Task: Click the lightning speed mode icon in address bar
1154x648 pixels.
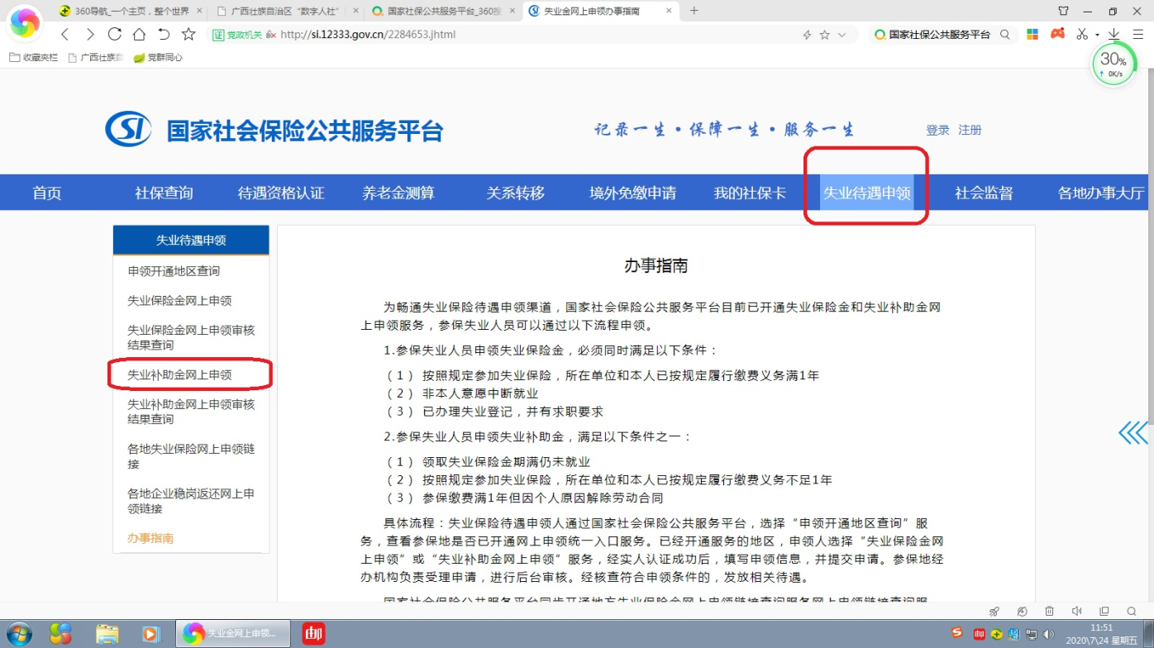Action: [808, 35]
